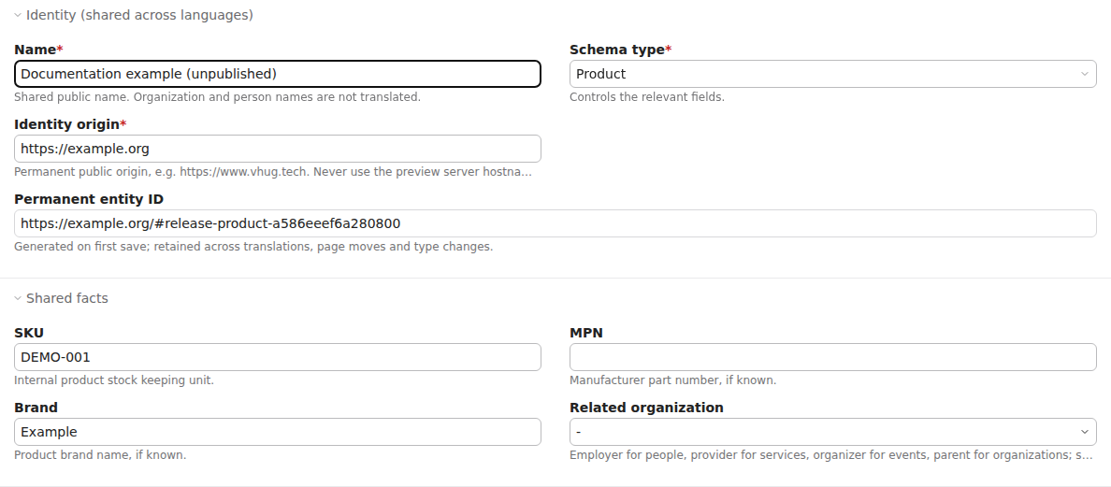Viewport: 1111px width, 487px height.
Task: Collapse the Identity (shared across languages) section
Action: click(x=134, y=15)
